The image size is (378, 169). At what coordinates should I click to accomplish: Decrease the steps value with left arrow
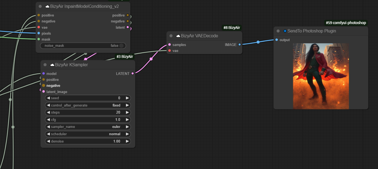[48, 112]
